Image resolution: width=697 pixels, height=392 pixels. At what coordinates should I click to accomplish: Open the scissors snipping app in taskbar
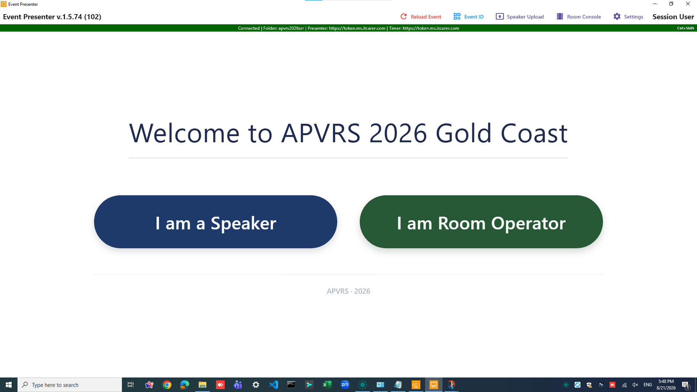click(x=452, y=385)
